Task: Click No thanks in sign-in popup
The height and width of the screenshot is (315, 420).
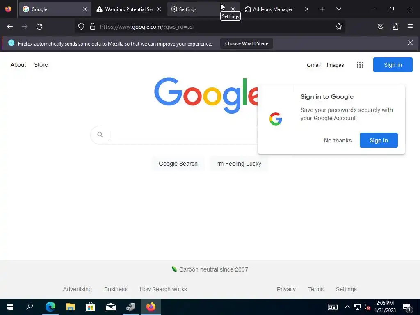Action: point(338,140)
